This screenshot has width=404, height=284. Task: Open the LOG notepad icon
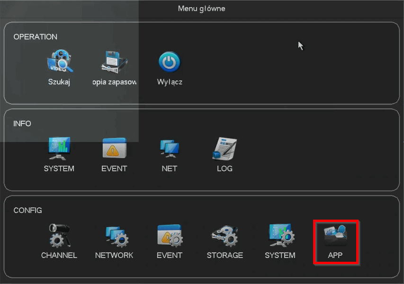click(x=224, y=149)
